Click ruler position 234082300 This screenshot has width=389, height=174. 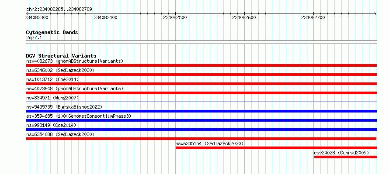(x=36, y=17)
